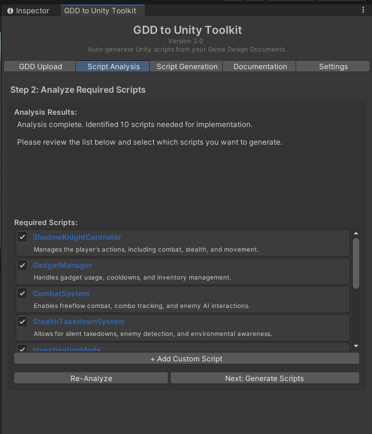
Task: Click the ShadowKnightController script name
Action: pyautogui.click(x=77, y=237)
